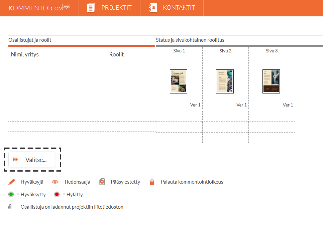
Task: Click the red Hylätty status dot
Action: (57, 194)
